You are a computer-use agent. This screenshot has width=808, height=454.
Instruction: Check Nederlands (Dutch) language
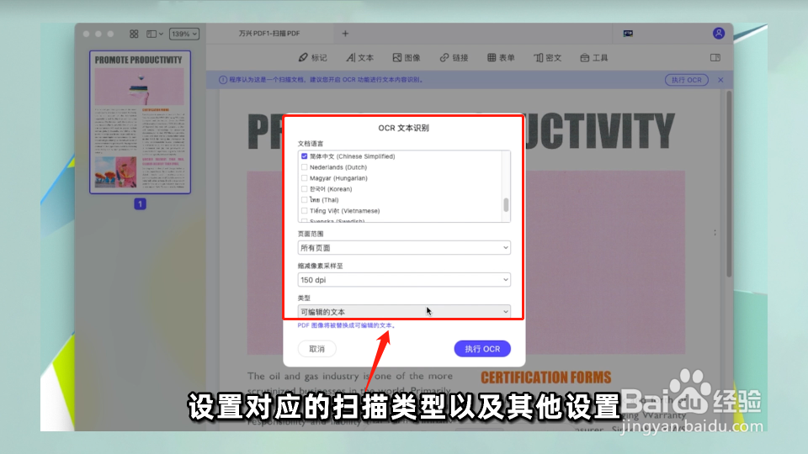click(x=304, y=167)
